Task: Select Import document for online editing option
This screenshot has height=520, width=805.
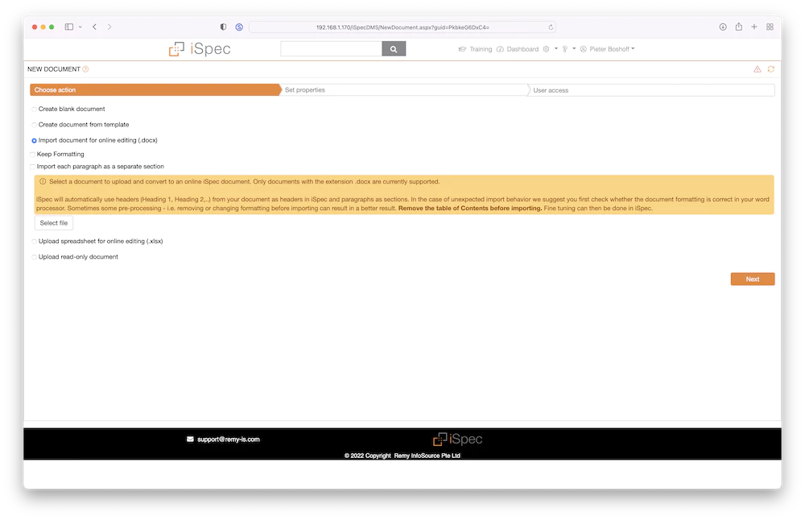Action: pyautogui.click(x=35, y=141)
